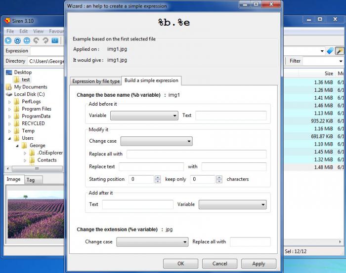
Task: Switch to Expression by file type tab
Action: (x=96, y=81)
